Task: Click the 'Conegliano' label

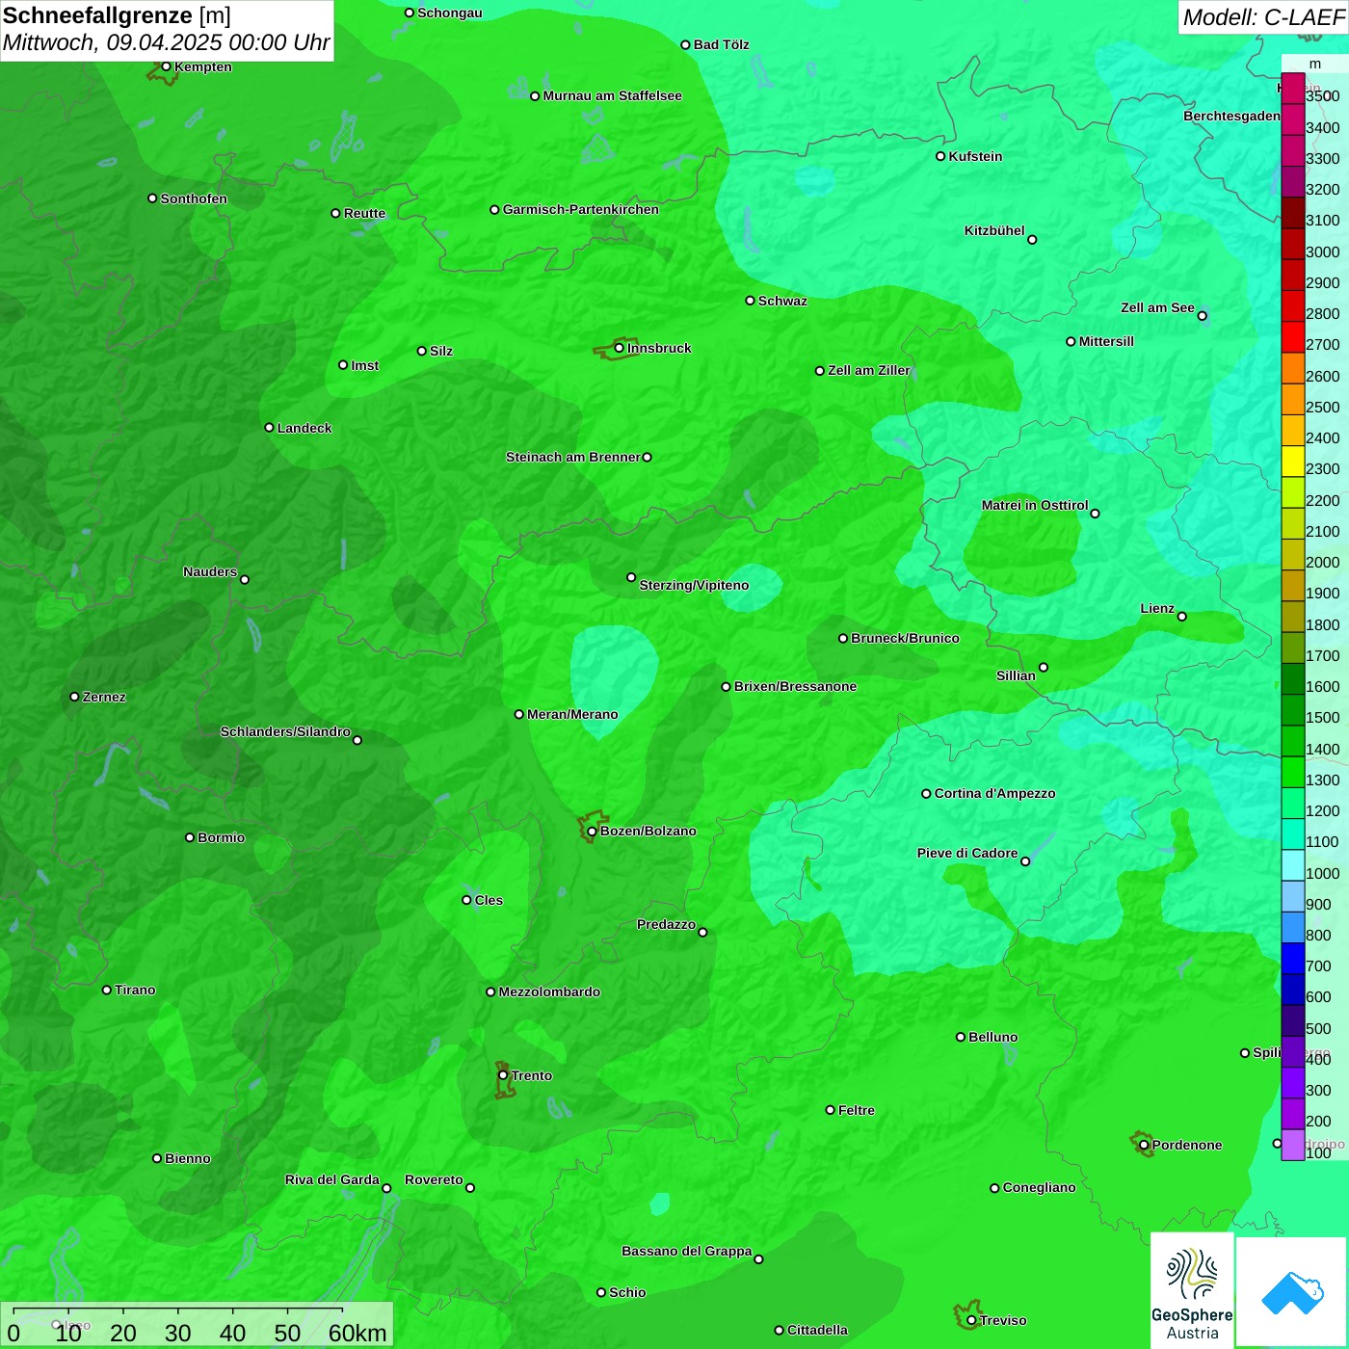Action: coord(1040,1187)
